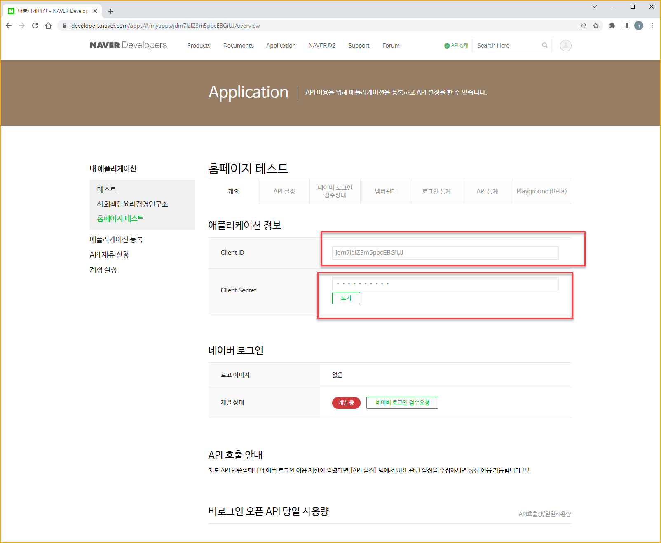Open the Application menu
Image resolution: width=661 pixels, height=543 pixels.
(x=281, y=46)
